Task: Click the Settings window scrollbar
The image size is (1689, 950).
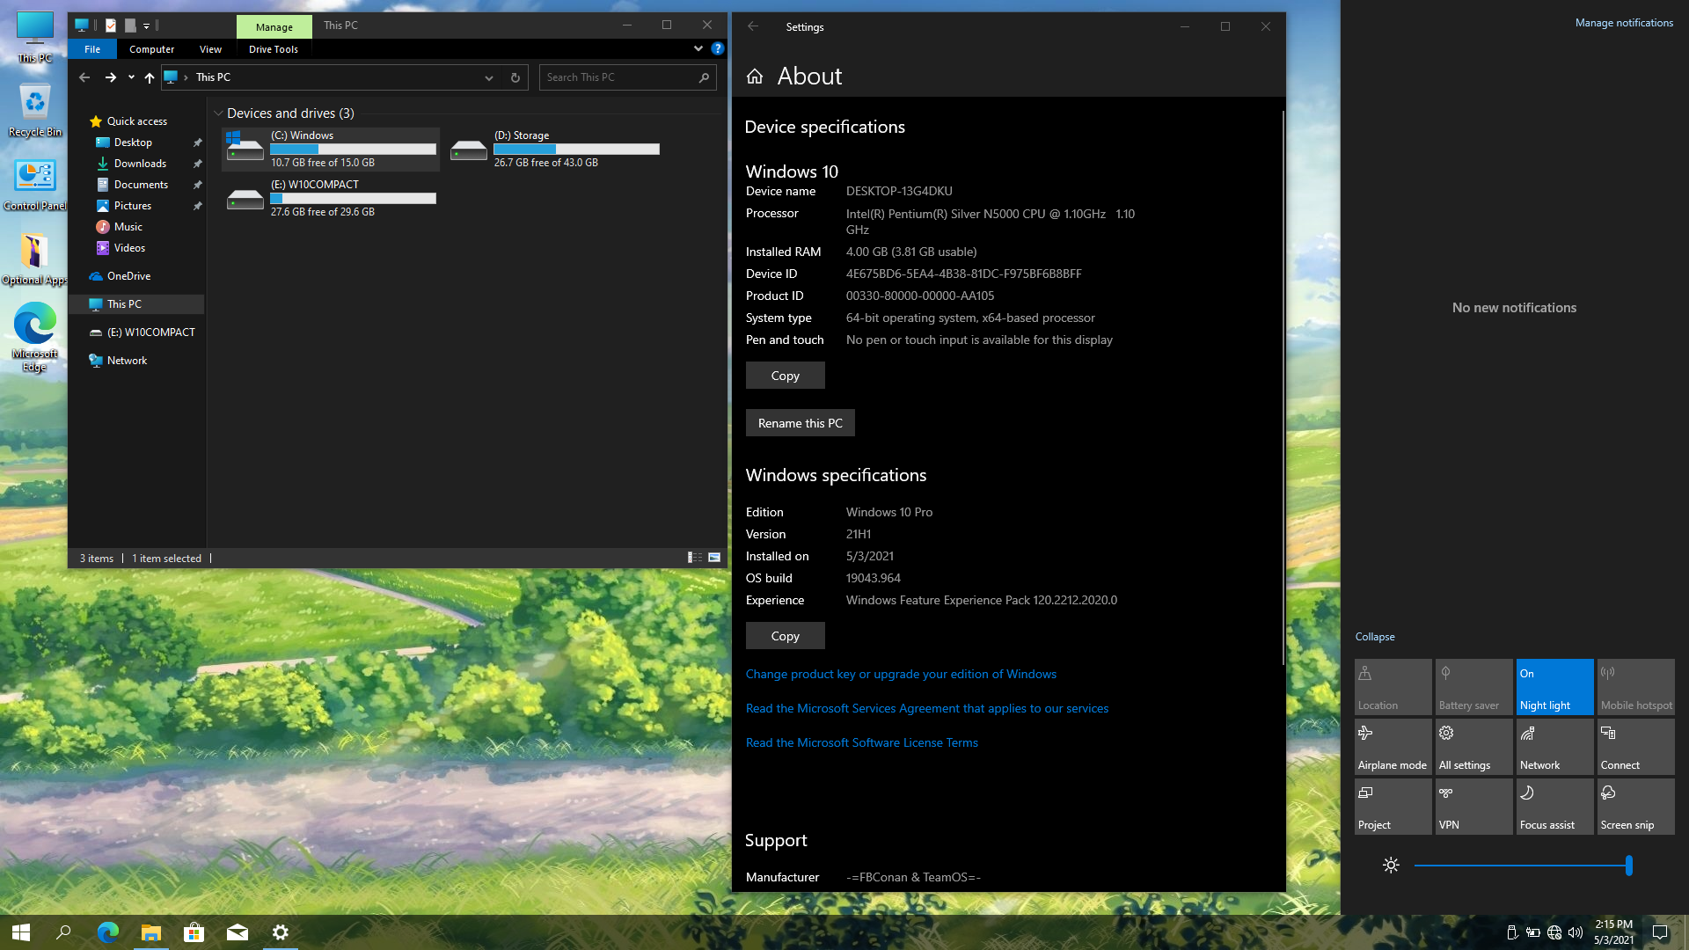Action: tap(1283, 387)
